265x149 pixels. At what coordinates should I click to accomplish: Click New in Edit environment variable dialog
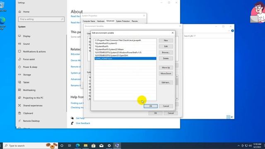[x=166, y=41]
